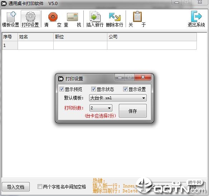
Task: Enable 两个字姓名中间加空格 checkbox
Action: 40,186
